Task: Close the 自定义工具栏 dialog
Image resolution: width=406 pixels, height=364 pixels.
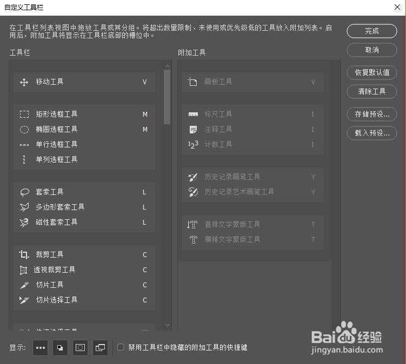Action: point(397,7)
